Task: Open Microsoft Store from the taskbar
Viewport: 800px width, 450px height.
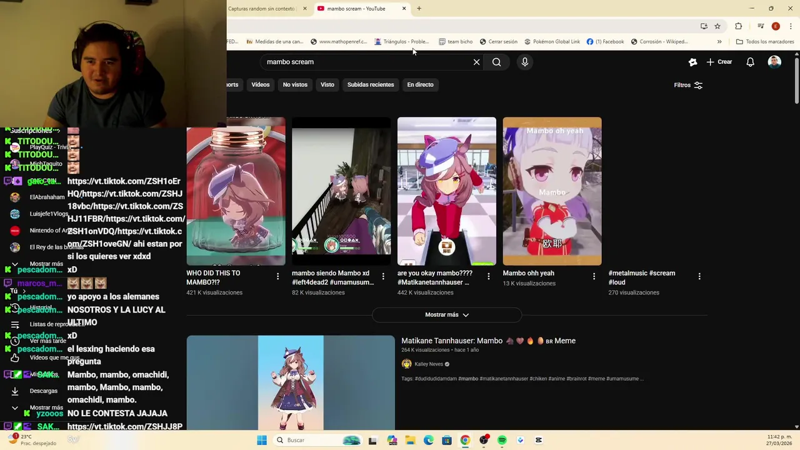Action: 447,440
